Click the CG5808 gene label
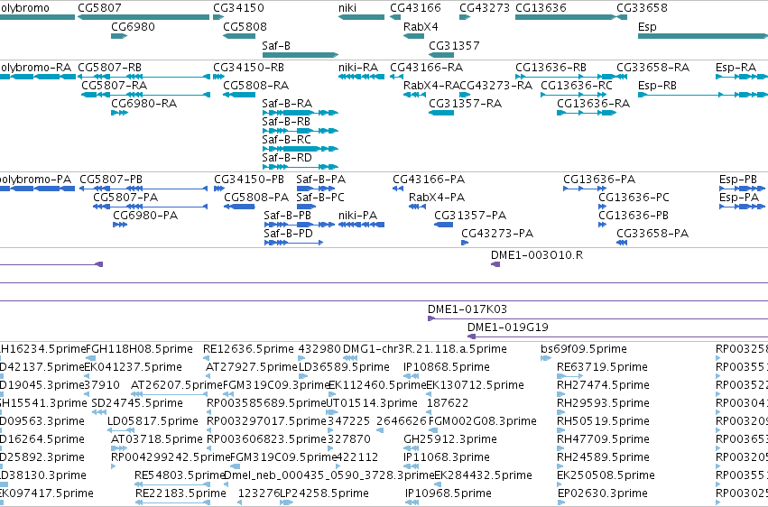 [x=245, y=27]
